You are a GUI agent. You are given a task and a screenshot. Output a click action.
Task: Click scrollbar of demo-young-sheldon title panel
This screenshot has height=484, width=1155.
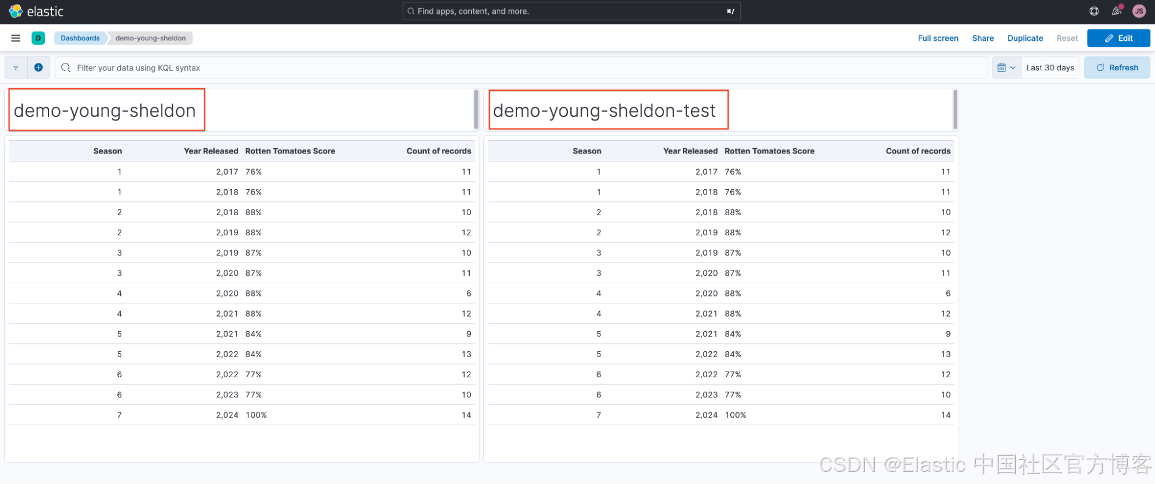coord(476,110)
